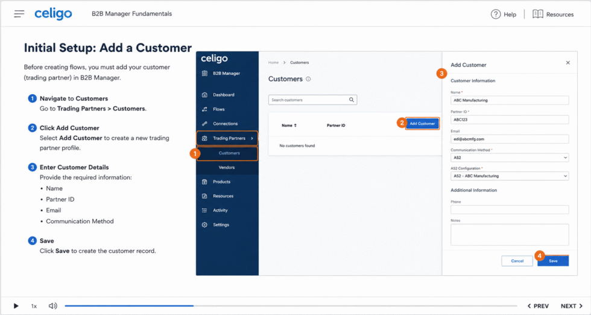
Task: Close the Add Customer panel
Action: (x=568, y=63)
